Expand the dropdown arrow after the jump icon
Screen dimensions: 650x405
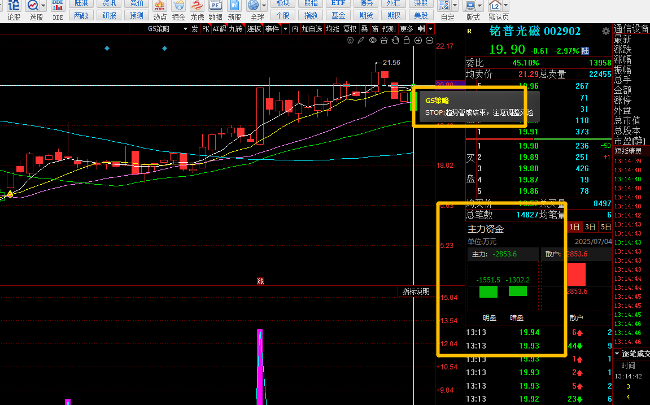point(431,29)
